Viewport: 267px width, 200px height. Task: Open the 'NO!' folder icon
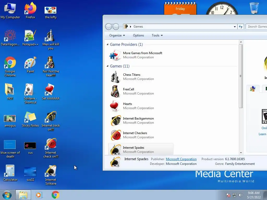click(10, 92)
